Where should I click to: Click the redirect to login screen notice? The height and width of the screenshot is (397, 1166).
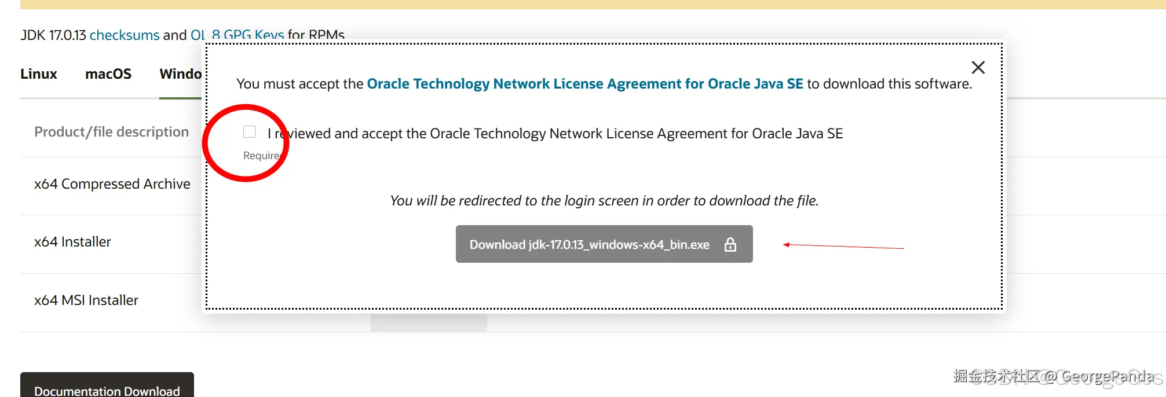(x=604, y=201)
